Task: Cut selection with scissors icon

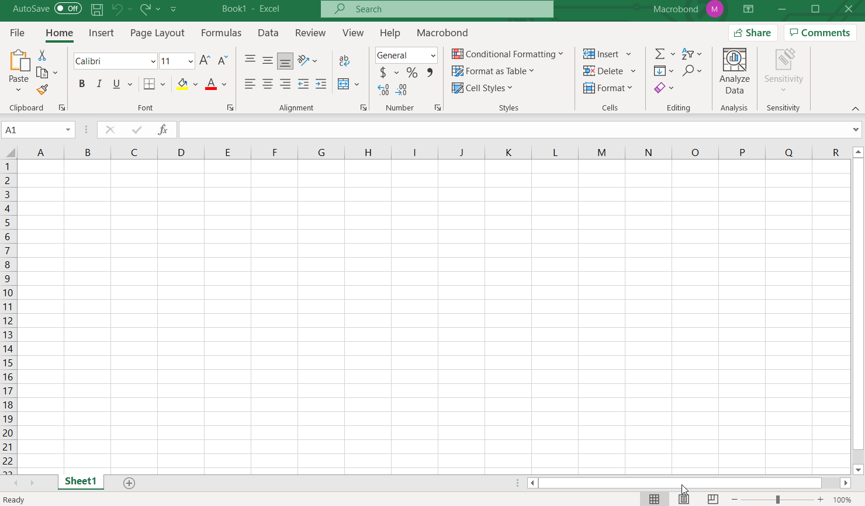Action: [x=42, y=56]
